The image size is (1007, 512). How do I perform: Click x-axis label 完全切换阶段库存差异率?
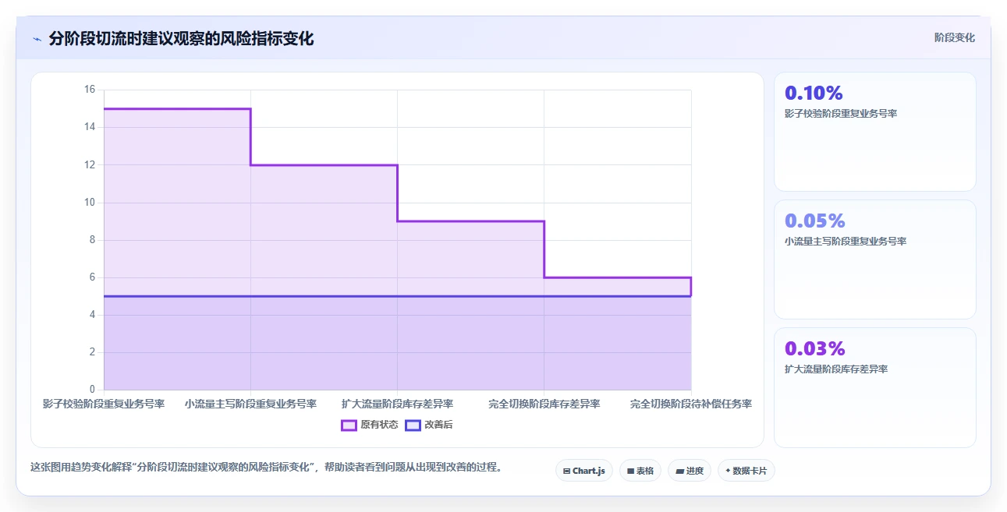click(544, 404)
